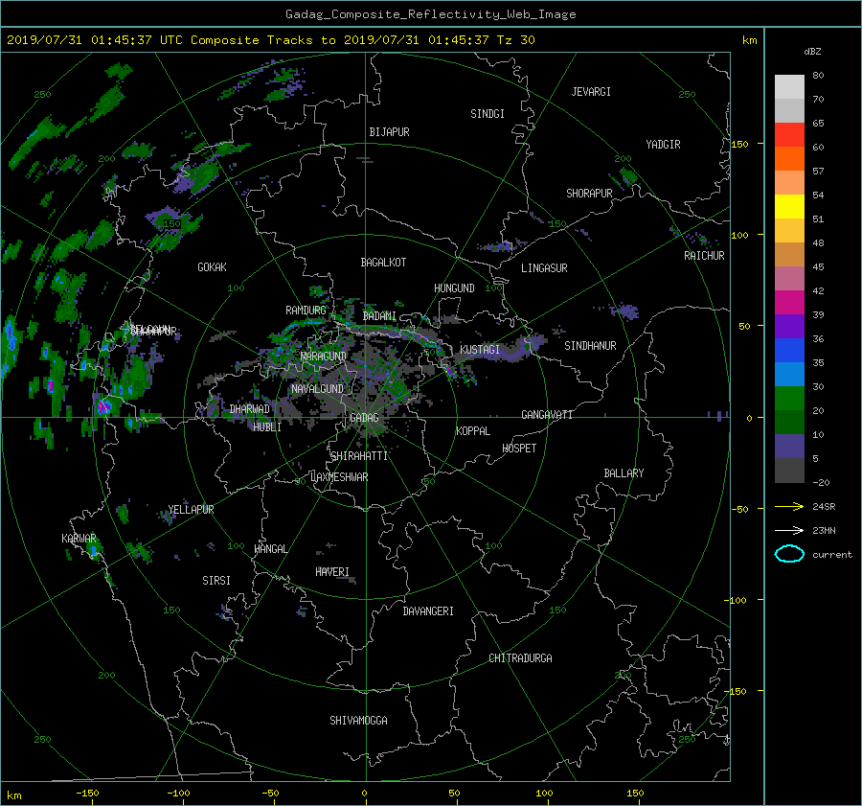Select the HAVERI label
Image resolution: width=862 pixels, height=806 pixels.
coord(332,572)
